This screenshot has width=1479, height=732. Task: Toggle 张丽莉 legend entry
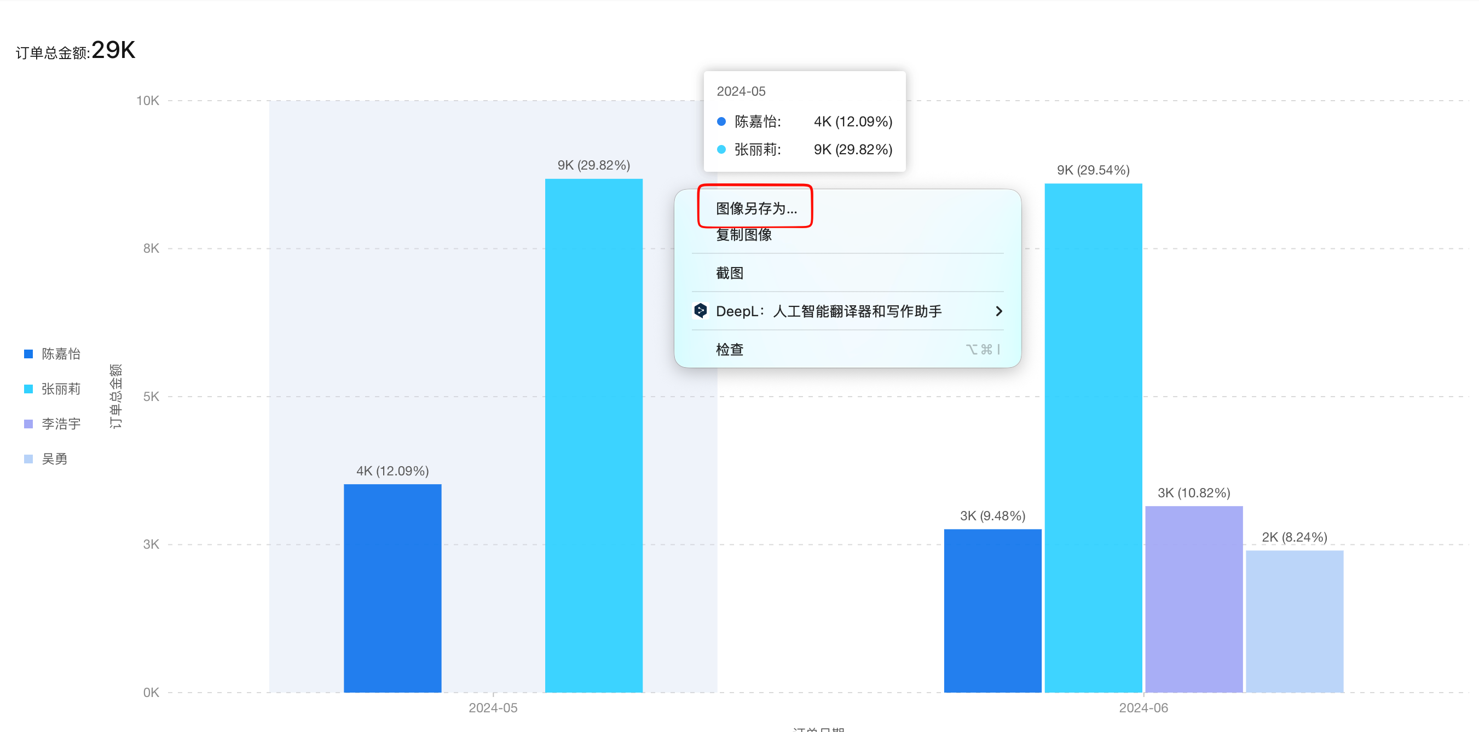[x=60, y=389]
